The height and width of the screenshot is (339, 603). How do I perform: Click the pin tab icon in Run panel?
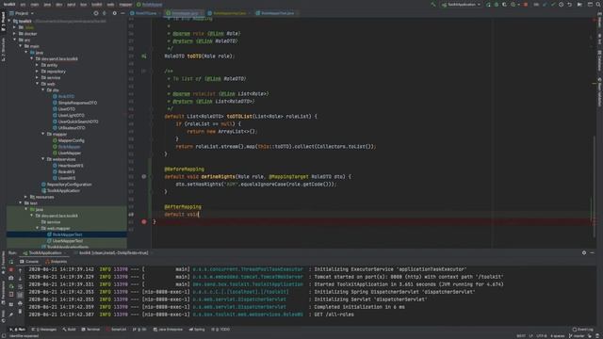[11, 315]
